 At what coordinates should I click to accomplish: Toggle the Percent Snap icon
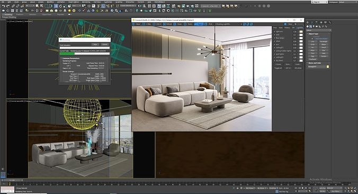coord(108,6)
